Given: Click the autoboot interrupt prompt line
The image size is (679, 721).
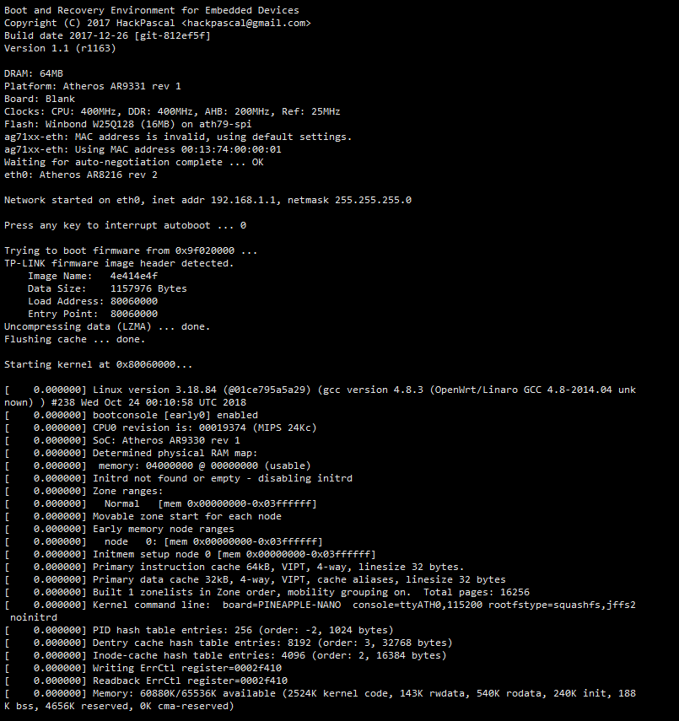Looking at the screenshot, I should pos(125,225).
